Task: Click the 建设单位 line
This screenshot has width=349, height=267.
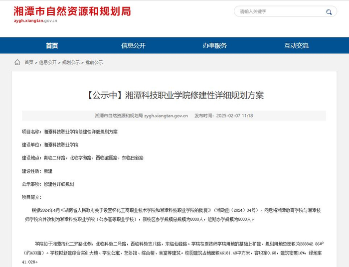Action: (x=50, y=145)
